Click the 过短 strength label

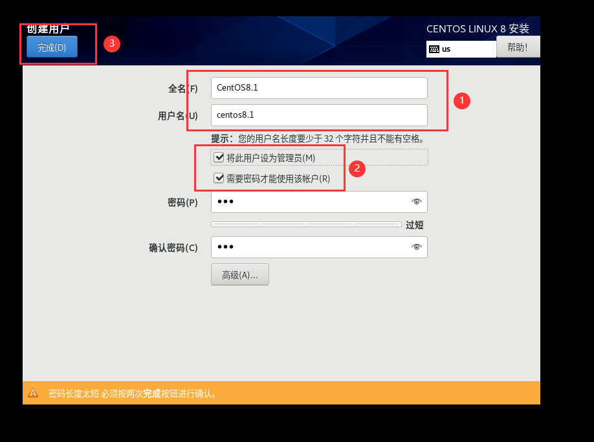click(x=414, y=225)
